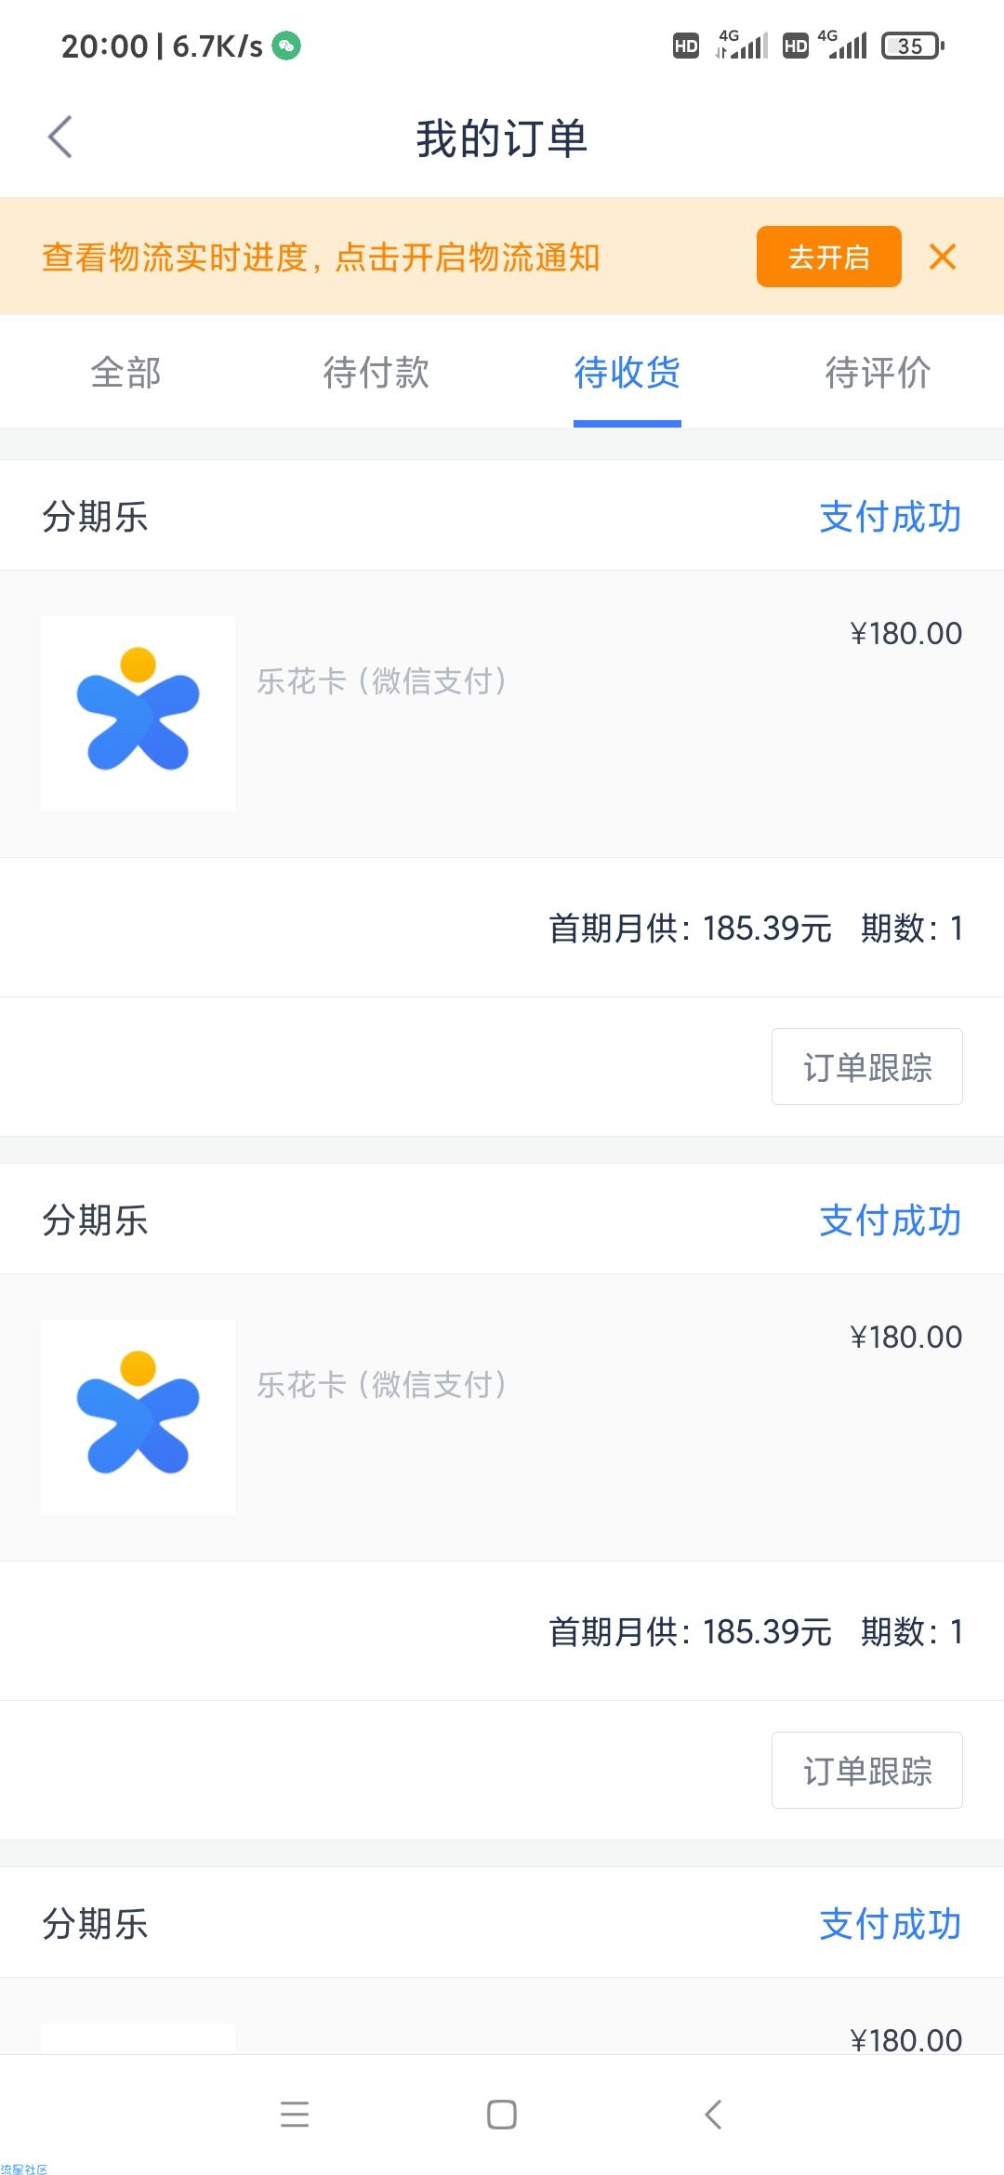1004x2175 pixels.
Task: Open Android recent apps menu icon
Action: coord(295,2115)
